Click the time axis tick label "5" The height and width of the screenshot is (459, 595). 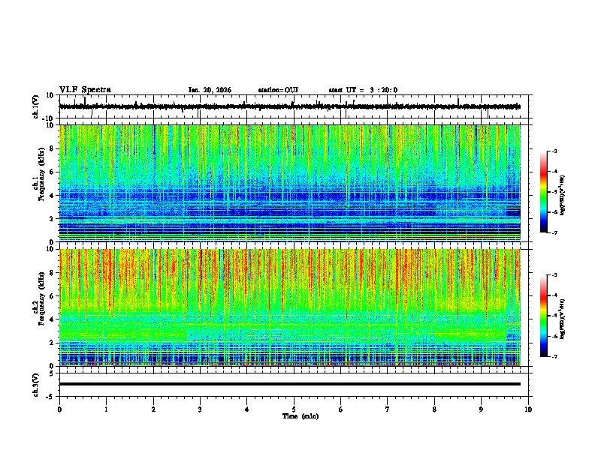(294, 409)
